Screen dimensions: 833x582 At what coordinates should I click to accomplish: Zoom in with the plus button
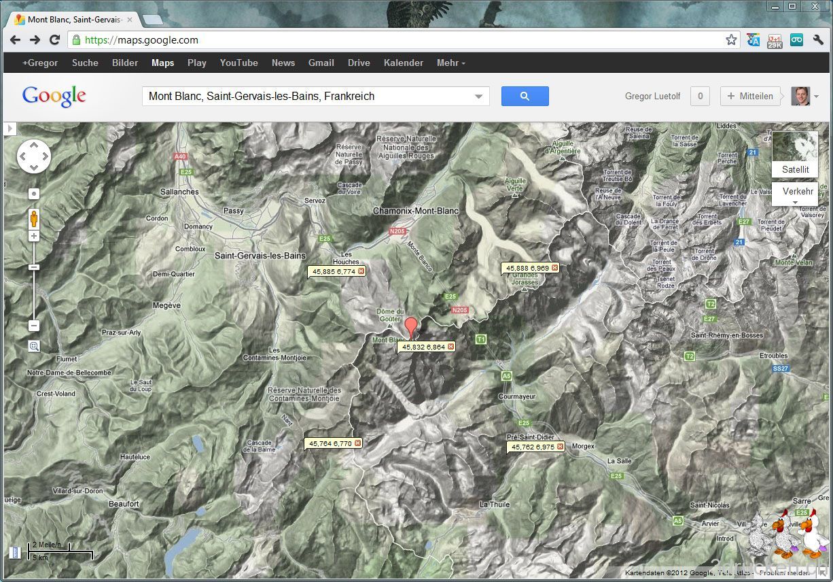coord(33,236)
